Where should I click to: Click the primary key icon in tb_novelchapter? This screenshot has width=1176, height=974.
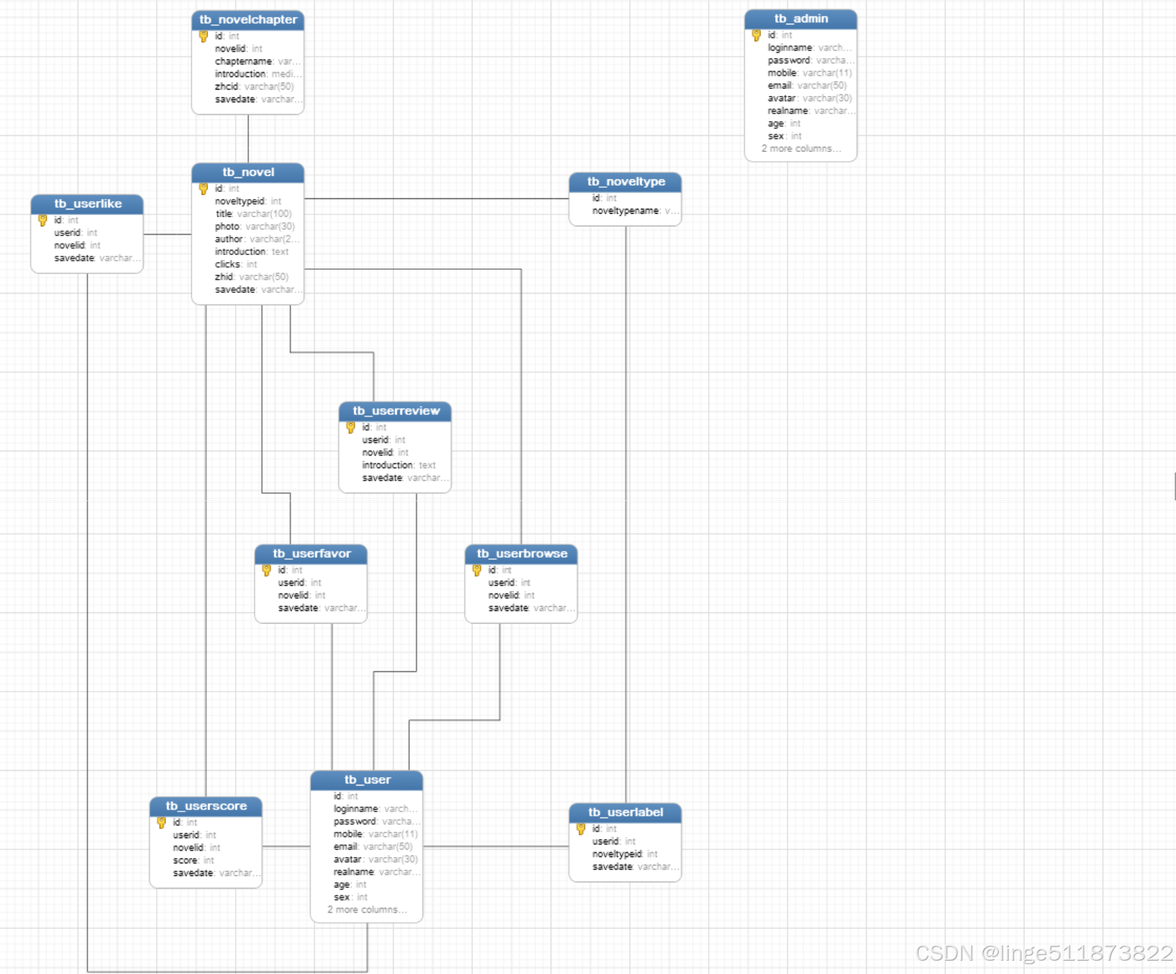(x=203, y=36)
